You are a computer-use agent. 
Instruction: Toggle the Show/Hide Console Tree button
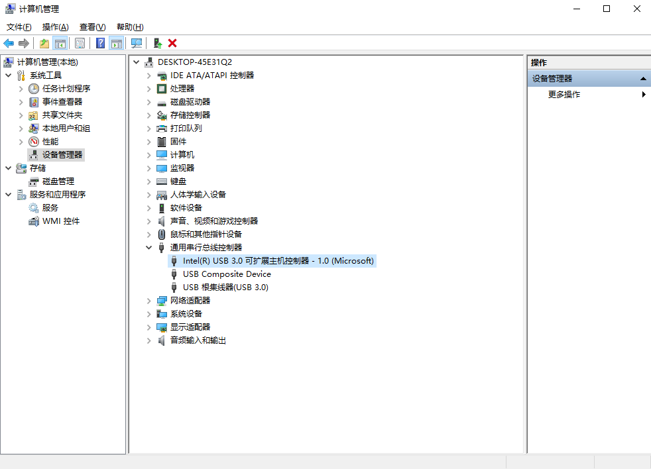click(x=60, y=43)
